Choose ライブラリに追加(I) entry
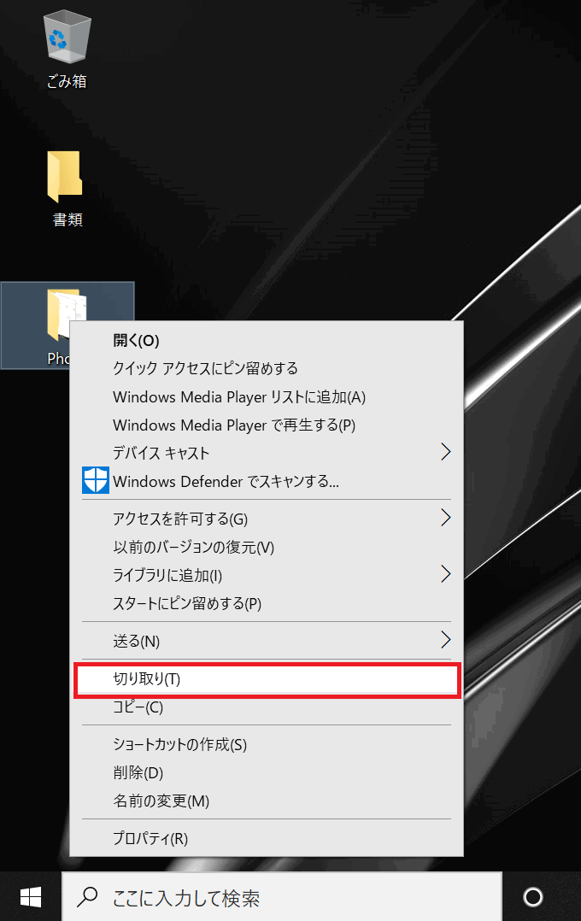 [267, 575]
